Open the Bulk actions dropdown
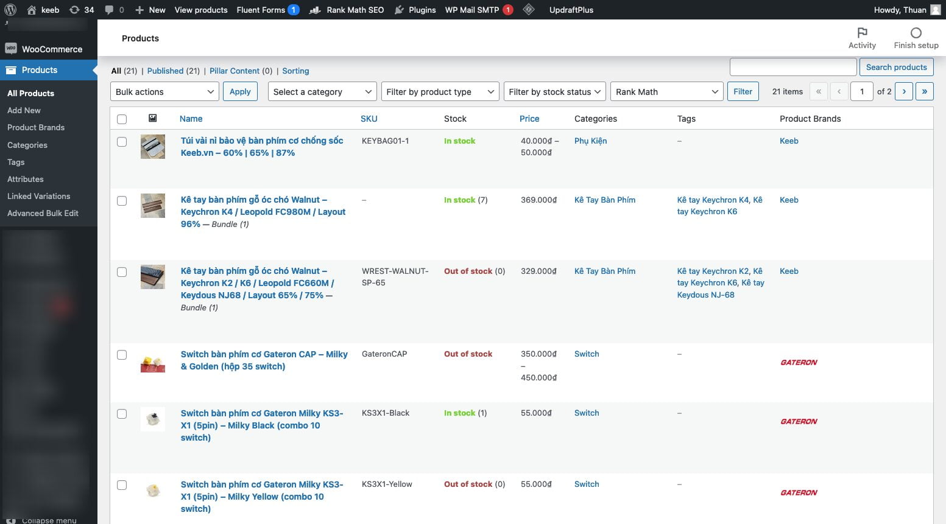Image resolution: width=946 pixels, height=524 pixels. (164, 92)
